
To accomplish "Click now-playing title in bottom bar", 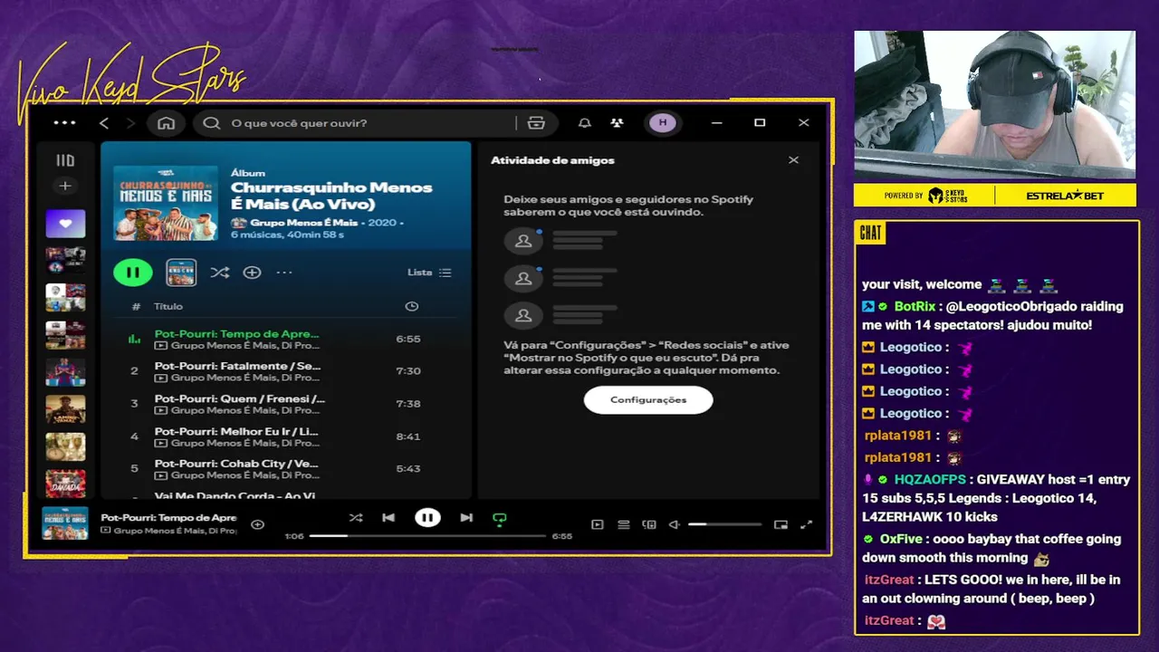I will (x=168, y=518).
